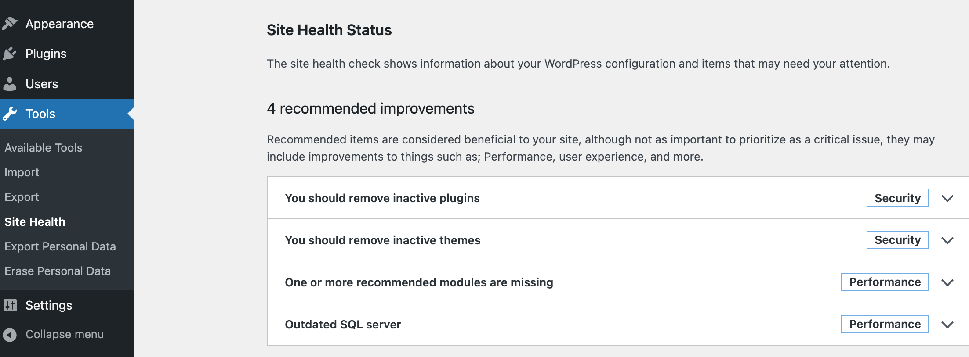Open Available Tools submenu item
This screenshot has width=969, height=357.
44,148
